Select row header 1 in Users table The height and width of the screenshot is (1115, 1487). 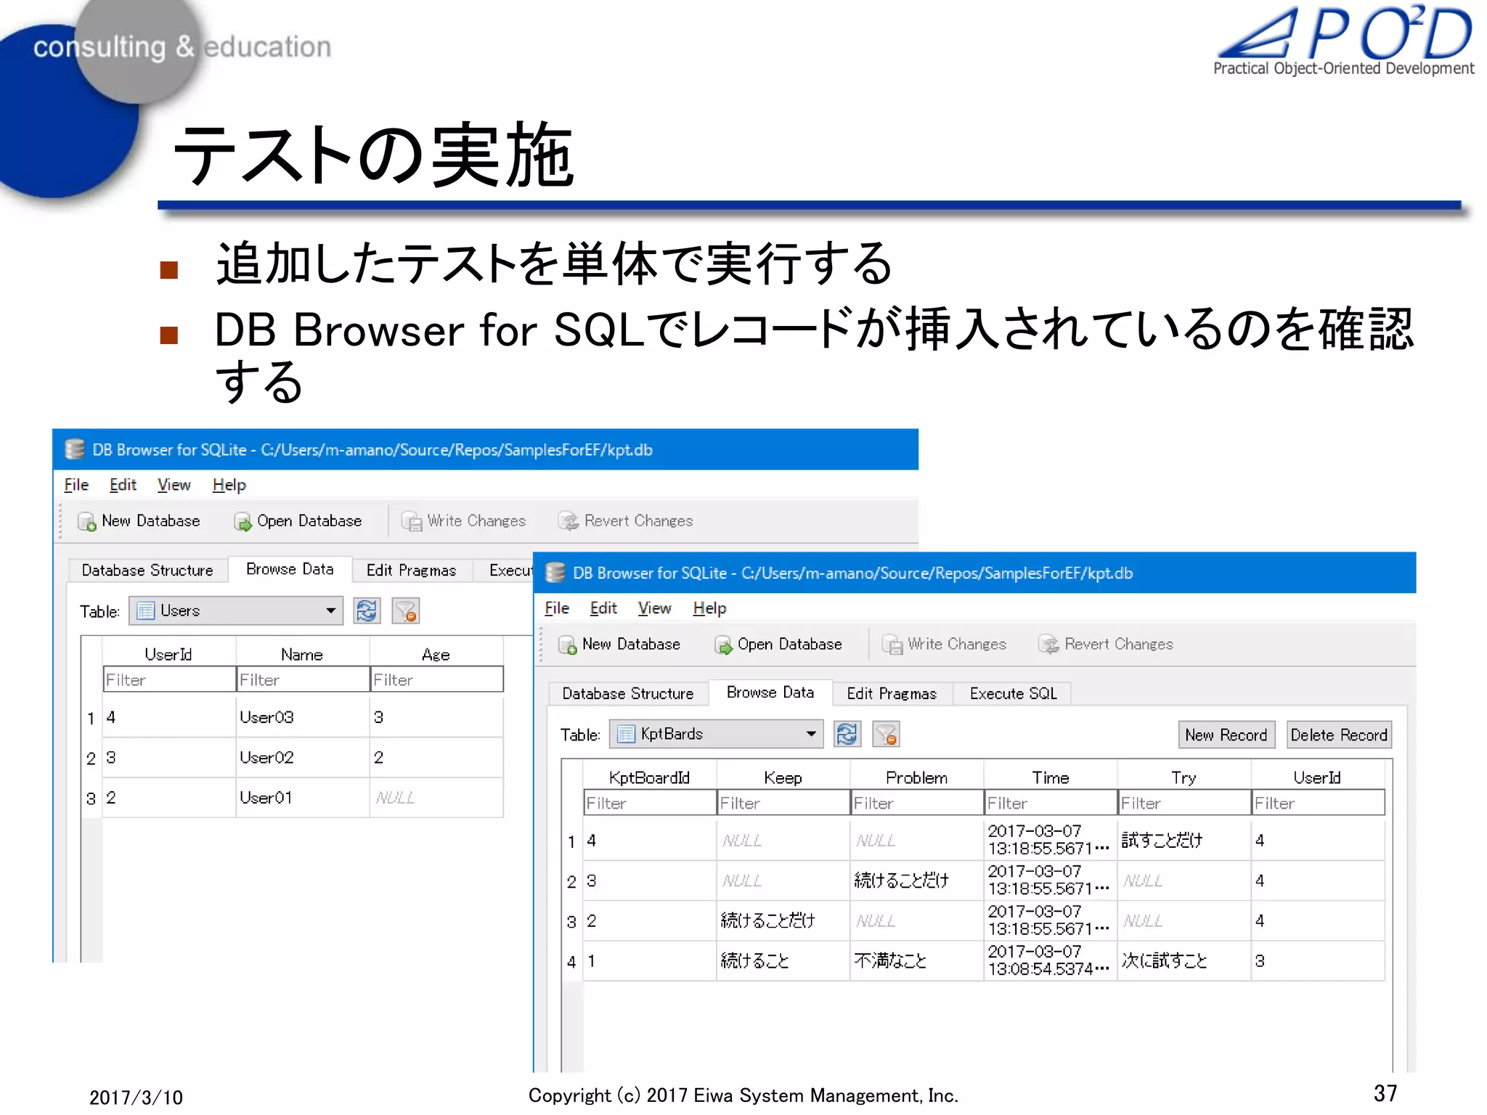point(91,717)
